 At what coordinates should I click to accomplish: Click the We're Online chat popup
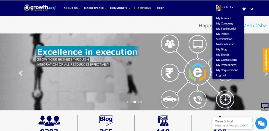pyautogui.click(x=232, y=123)
